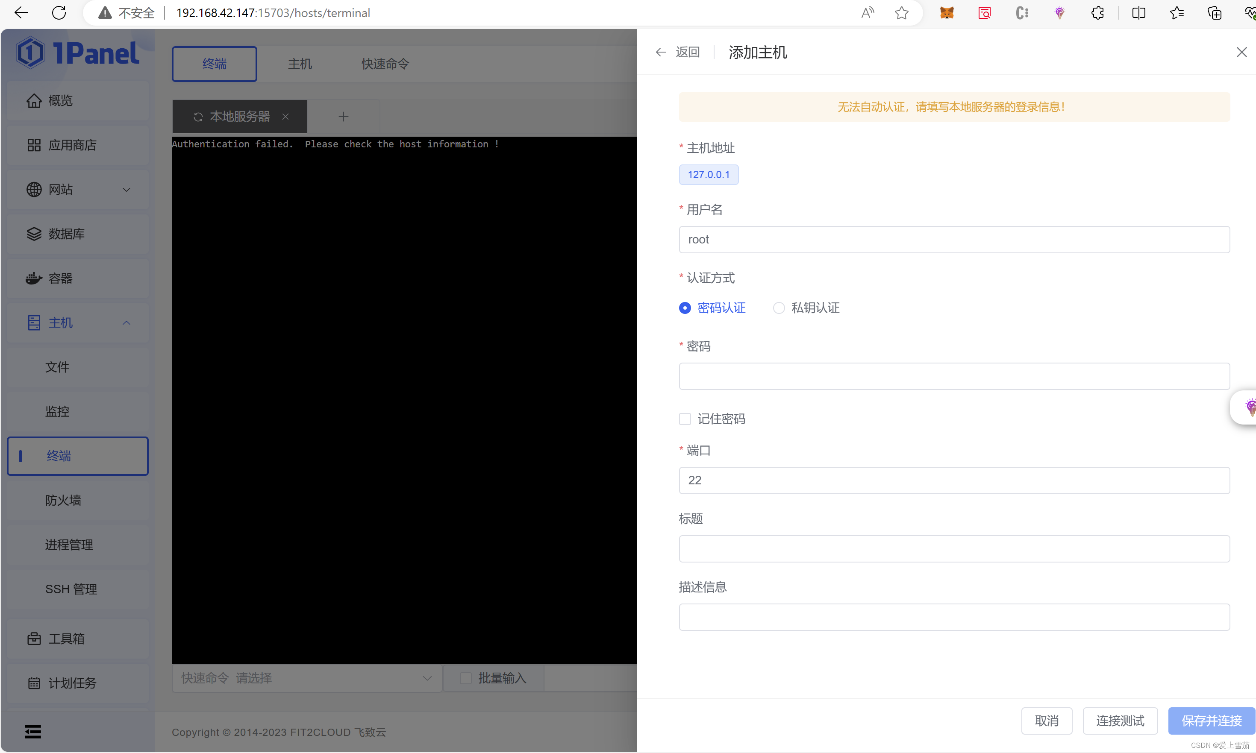The image size is (1256, 753).
Task: Enable the 记住密码 checkbox
Action: [x=685, y=419]
